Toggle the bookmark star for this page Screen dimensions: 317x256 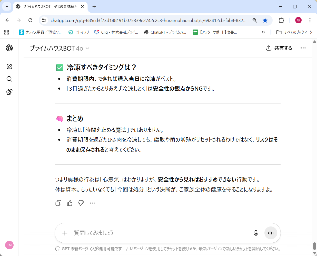click(265, 20)
